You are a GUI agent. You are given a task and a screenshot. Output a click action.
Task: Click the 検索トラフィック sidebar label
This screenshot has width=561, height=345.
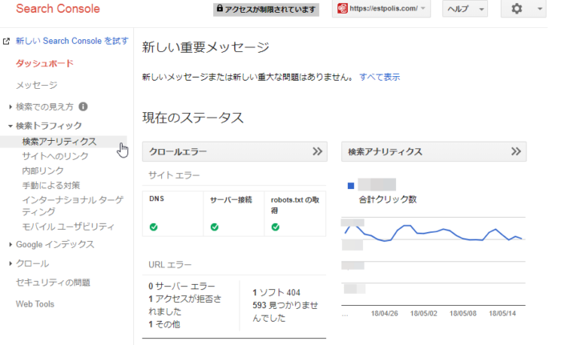(49, 126)
